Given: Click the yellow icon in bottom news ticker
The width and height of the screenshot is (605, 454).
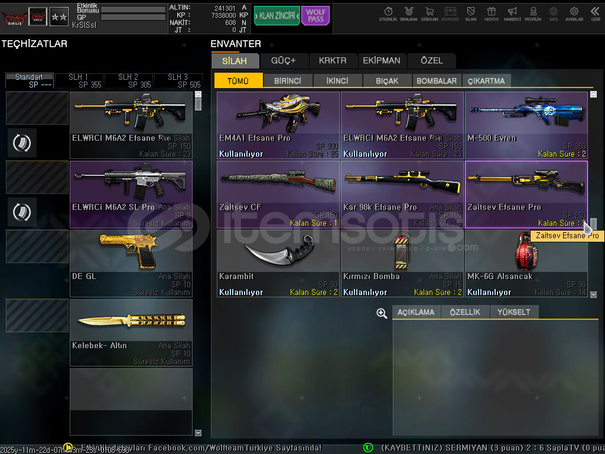Looking at the screenshot, I should click(68, 447).
